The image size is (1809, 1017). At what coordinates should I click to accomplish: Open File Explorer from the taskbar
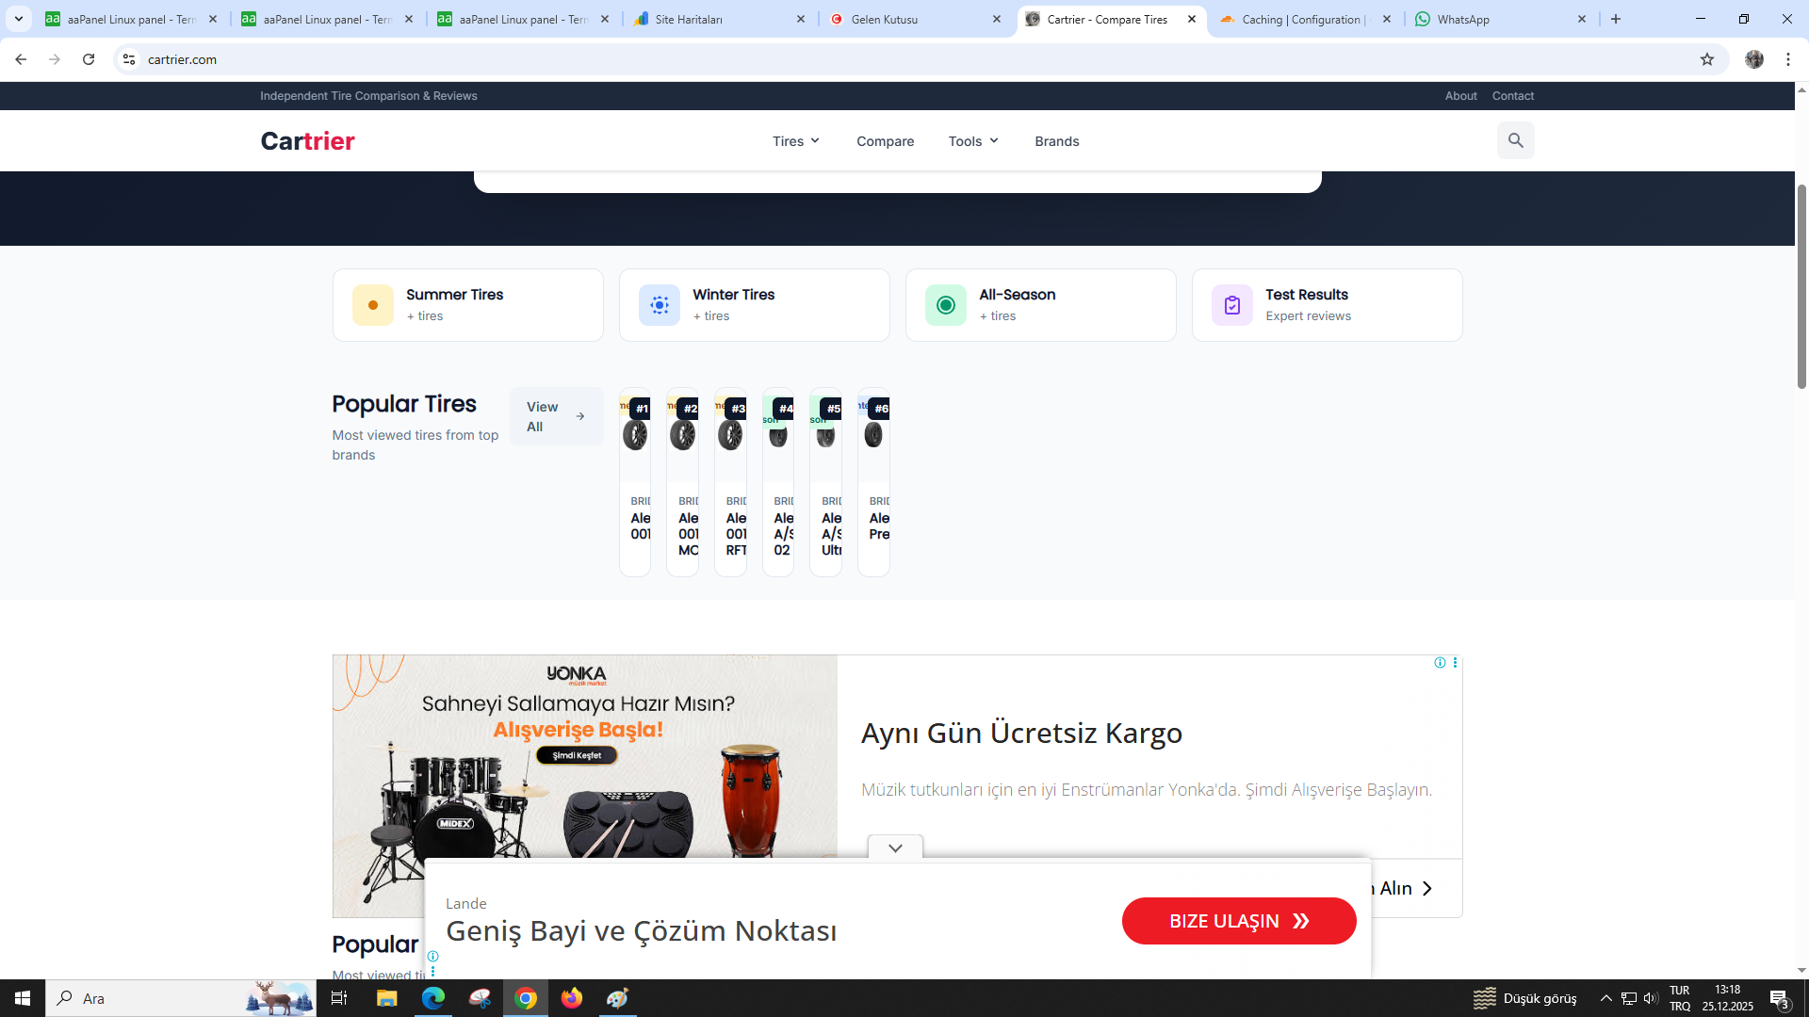coord(386,998)
